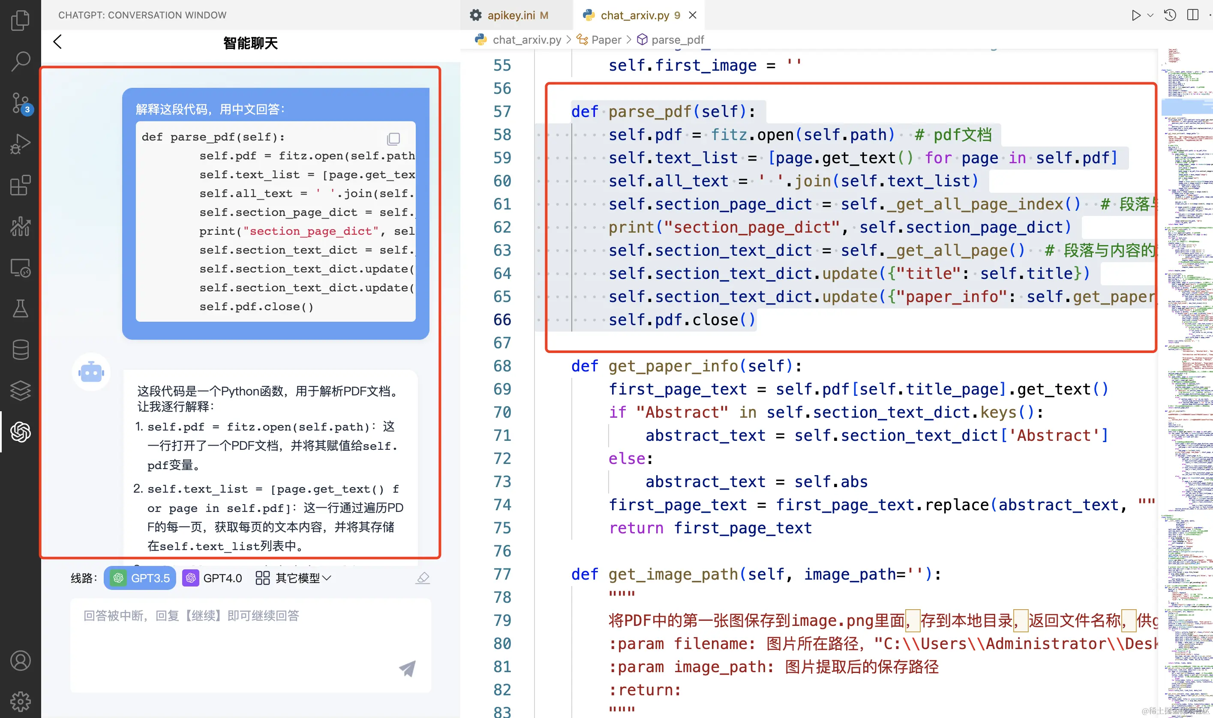Clear conversation with the eraser icon
The height and width of the screenshot is (718, 1213).
click(423, 577)
